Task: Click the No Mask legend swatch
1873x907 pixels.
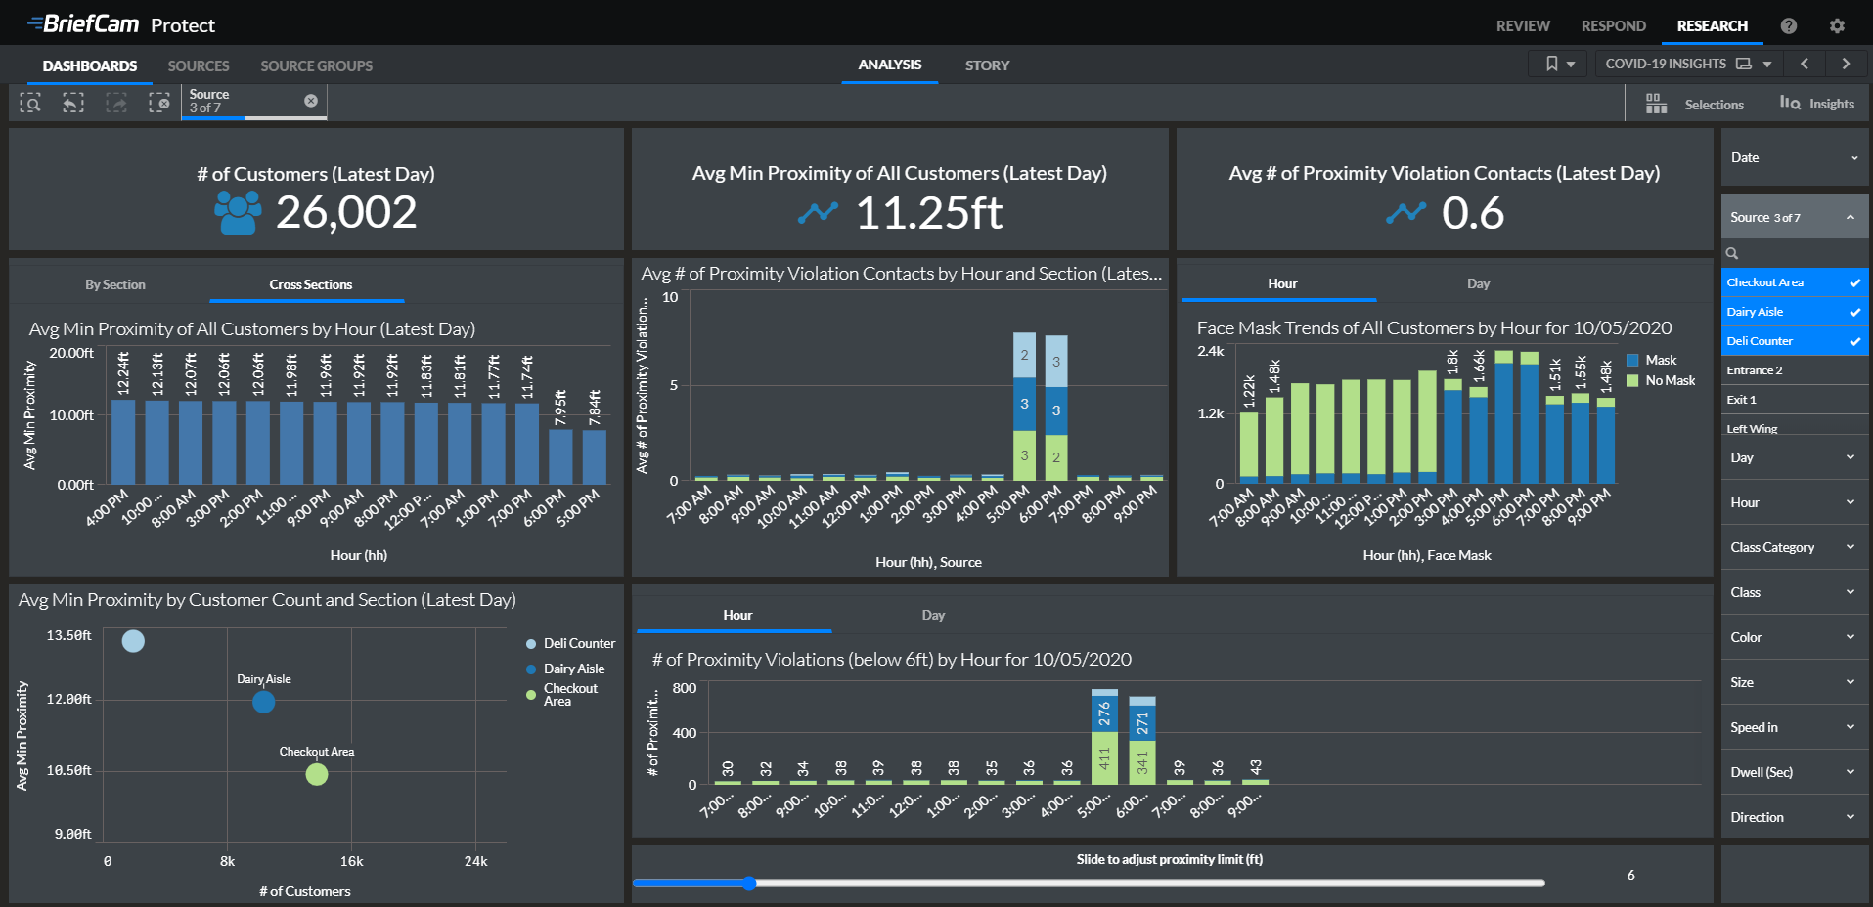Action: 1632,381
